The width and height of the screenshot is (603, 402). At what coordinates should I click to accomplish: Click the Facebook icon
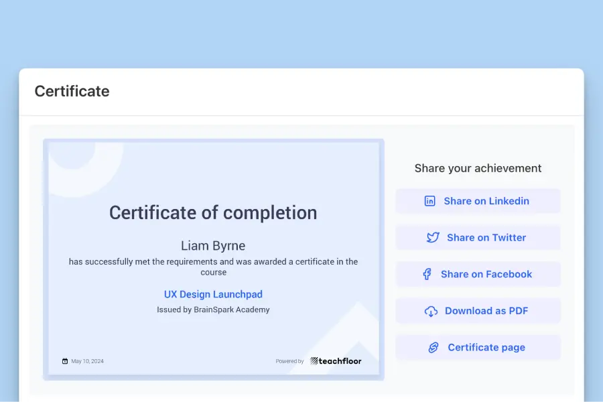pyautogui.click(x=427, y=273)
